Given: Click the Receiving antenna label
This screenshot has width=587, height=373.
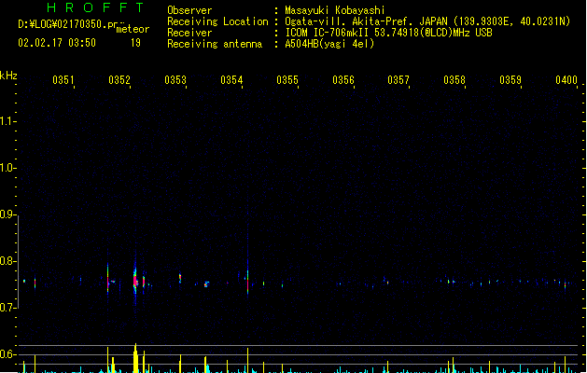Looking at the screenshot, I should [x=215, y=44].
